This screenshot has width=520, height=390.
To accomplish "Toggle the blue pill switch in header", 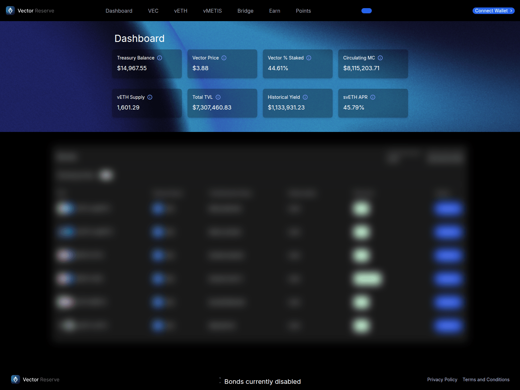I will coord(367,11).
